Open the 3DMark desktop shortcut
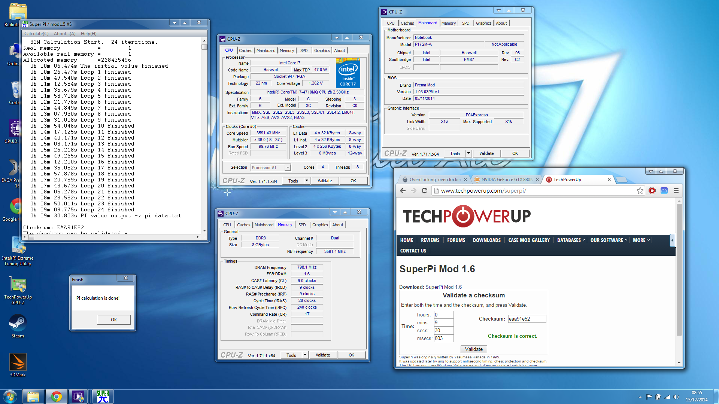Viewport: 719px width, 404px height. 18,365
